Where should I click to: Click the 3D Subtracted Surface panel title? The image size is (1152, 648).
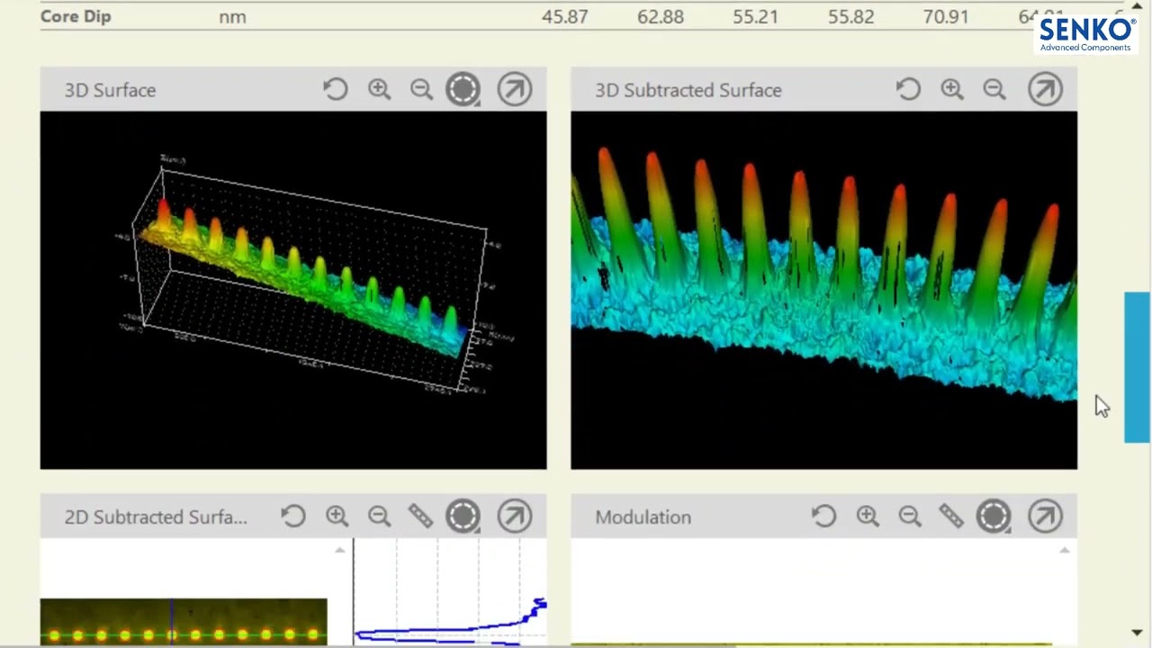[x=688, y=90]
